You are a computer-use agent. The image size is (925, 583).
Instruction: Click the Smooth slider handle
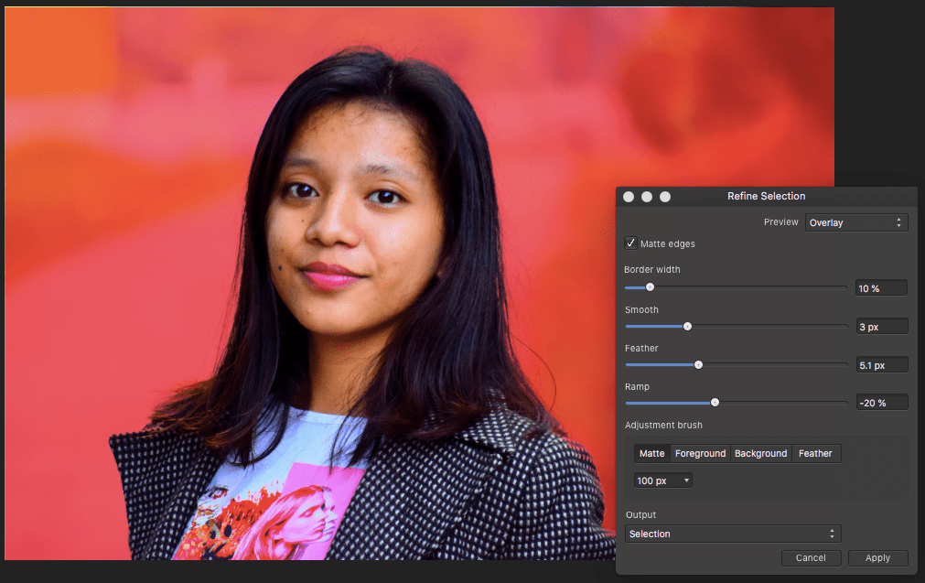tap(688, 326)
